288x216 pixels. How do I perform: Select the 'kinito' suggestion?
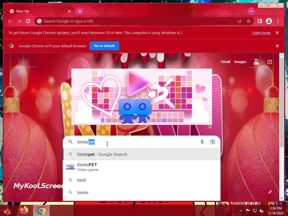141,192
